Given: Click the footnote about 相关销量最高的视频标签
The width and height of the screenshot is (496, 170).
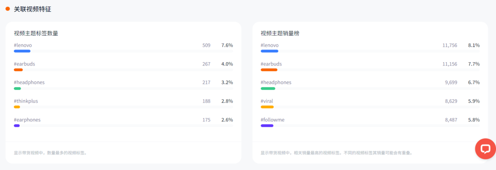Looking at the screenshot, I should (337, 153).
